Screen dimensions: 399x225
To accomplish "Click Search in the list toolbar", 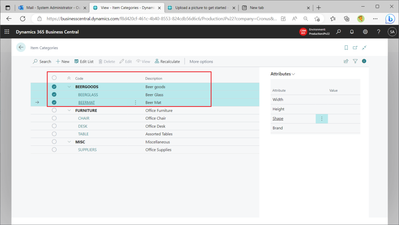I will [42, 61].
